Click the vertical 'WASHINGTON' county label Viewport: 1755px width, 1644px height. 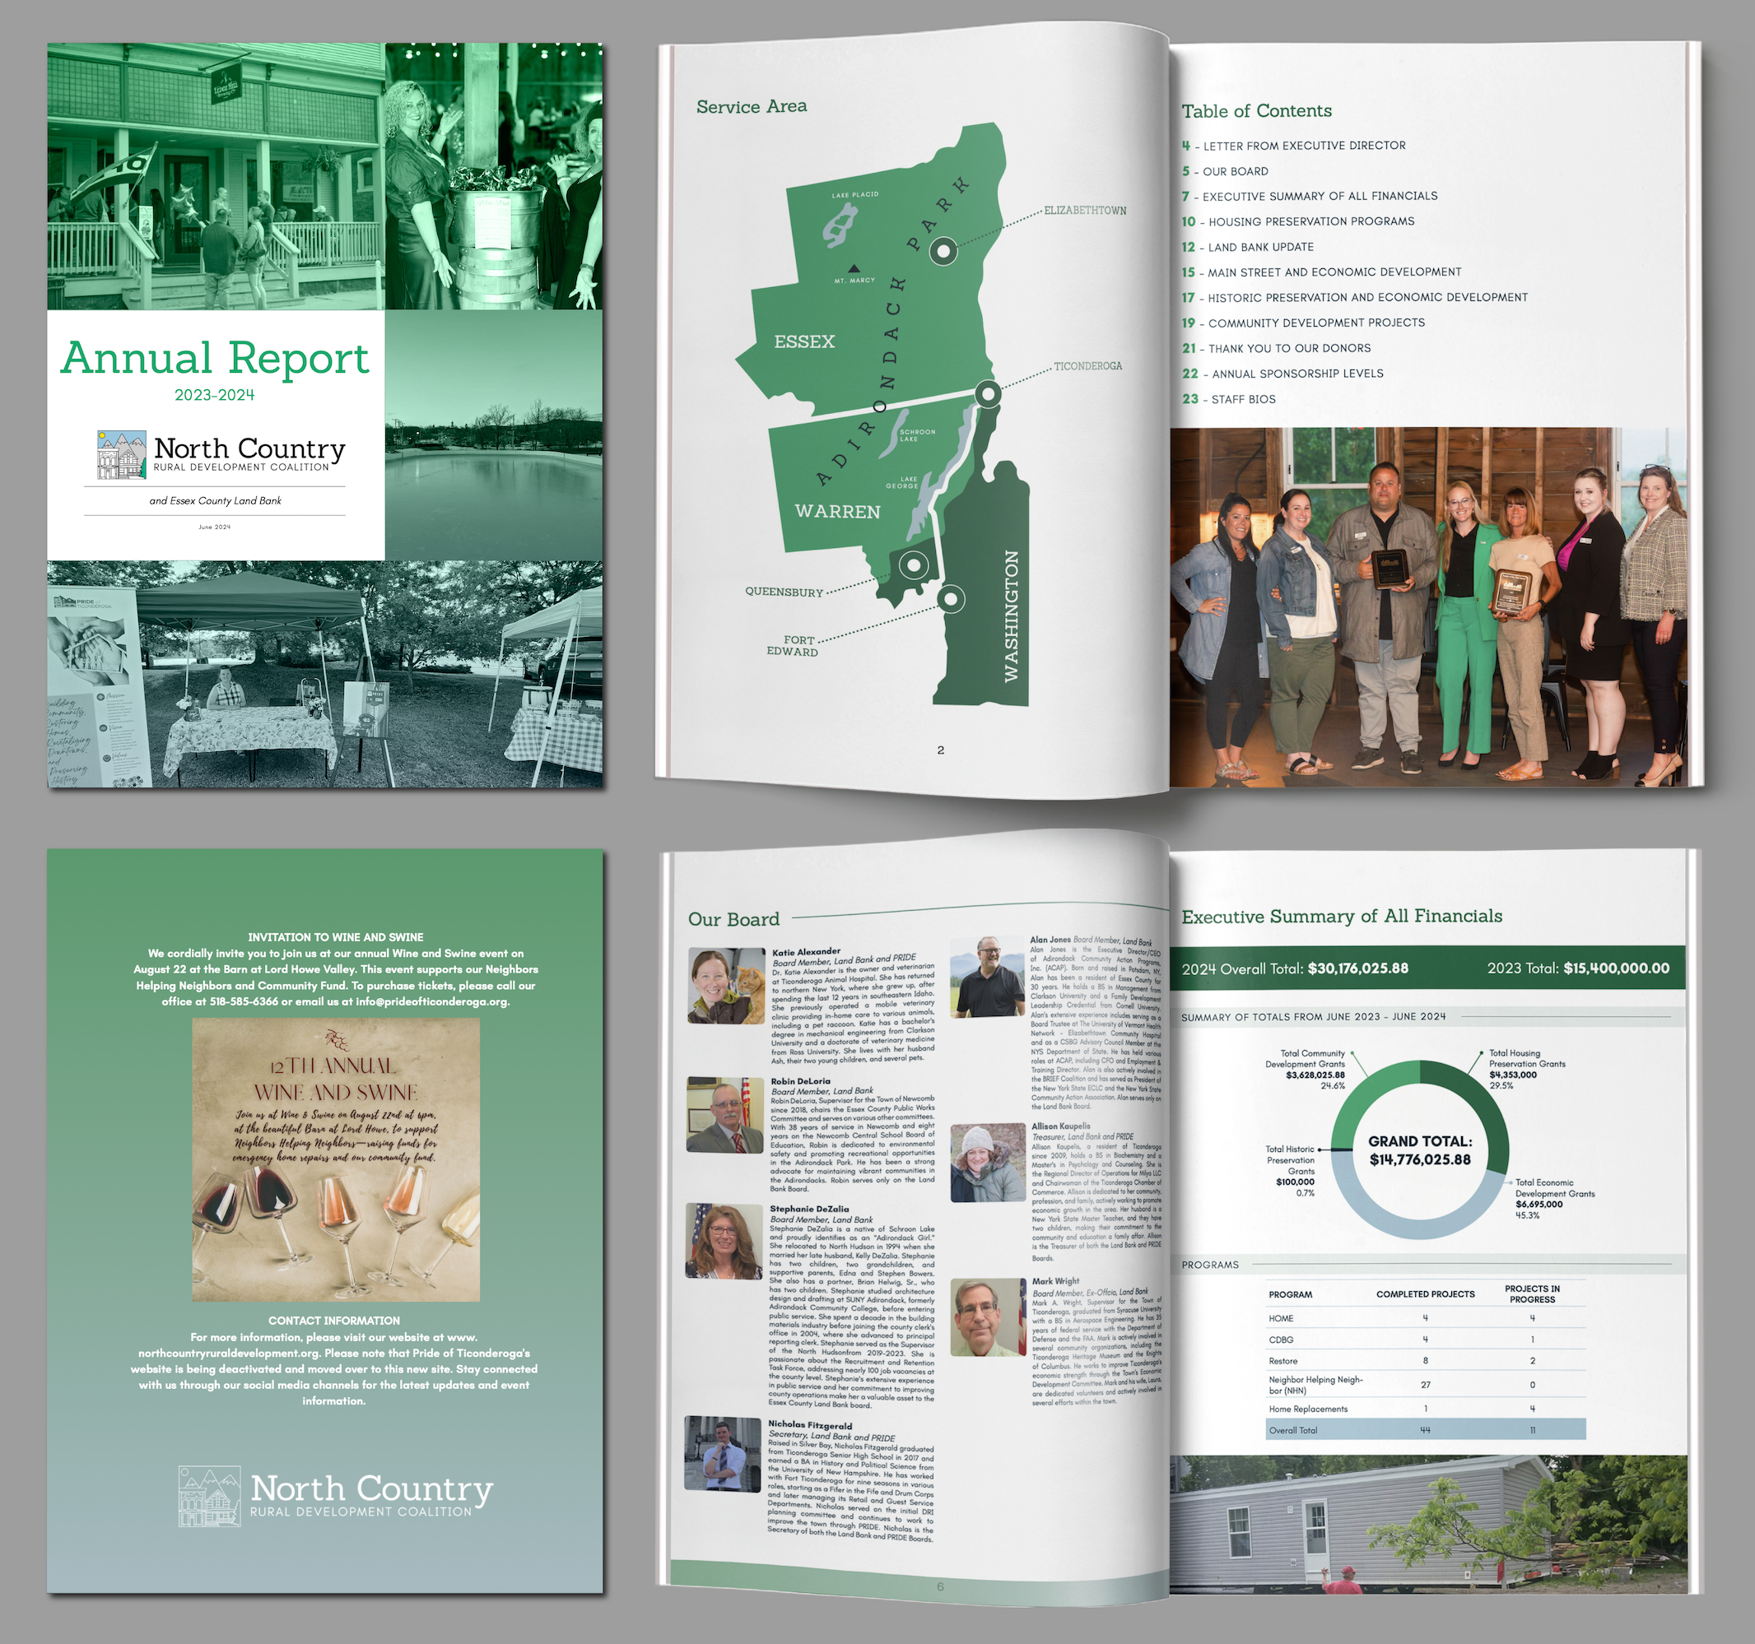1012,616
